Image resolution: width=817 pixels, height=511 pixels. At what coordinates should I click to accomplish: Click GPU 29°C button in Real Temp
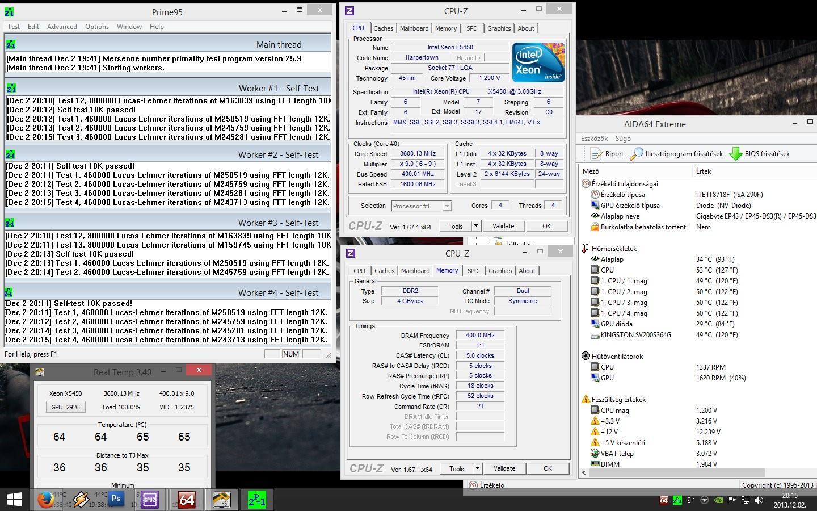[65, 407]
